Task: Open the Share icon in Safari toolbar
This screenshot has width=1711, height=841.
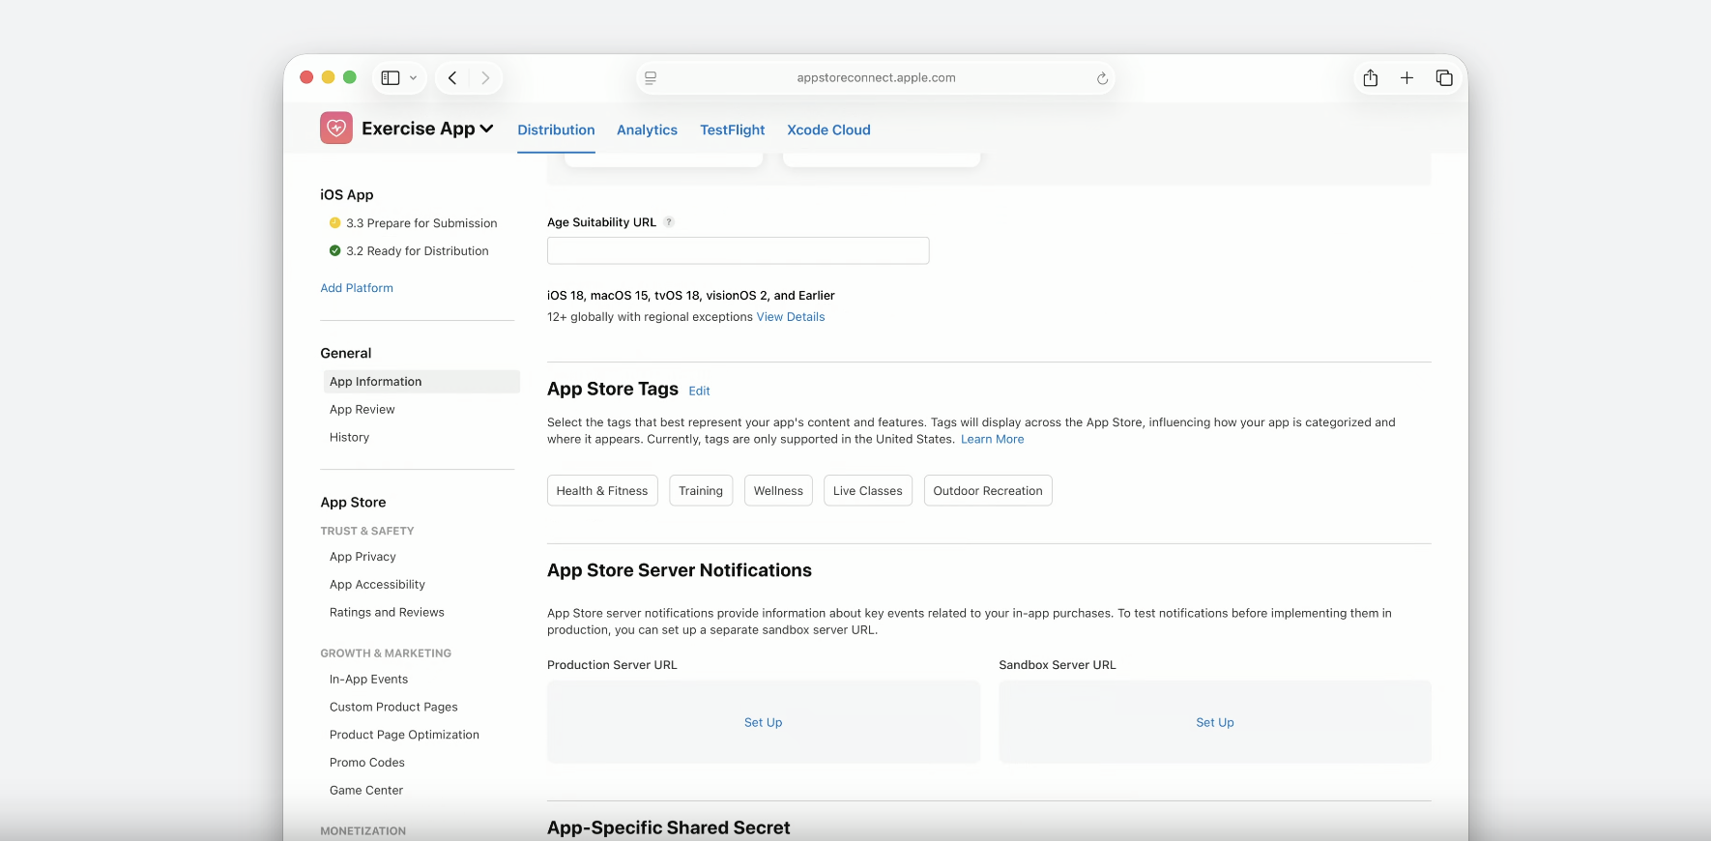Action: click(x=1370, y=78)
